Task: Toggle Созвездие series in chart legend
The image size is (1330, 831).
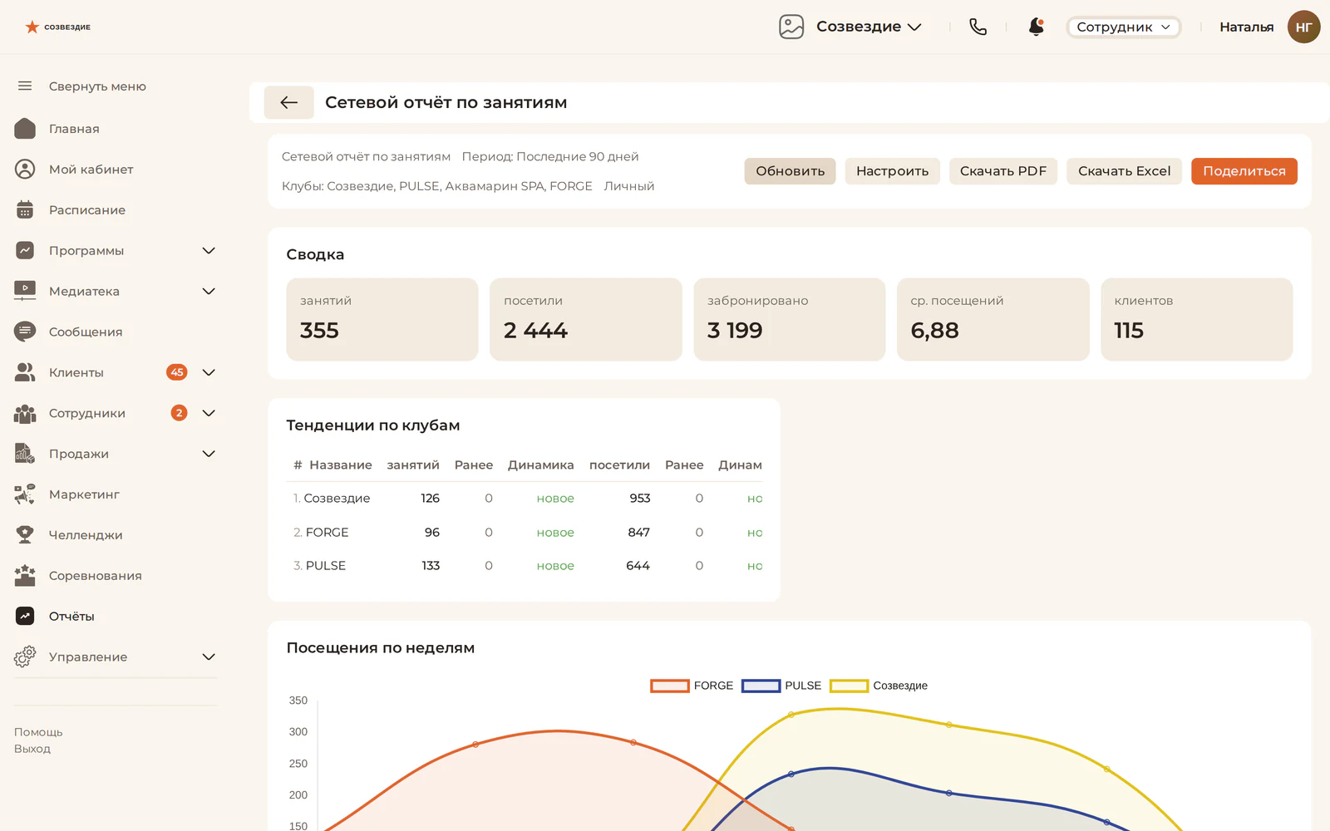Action: tap(879, 686)
